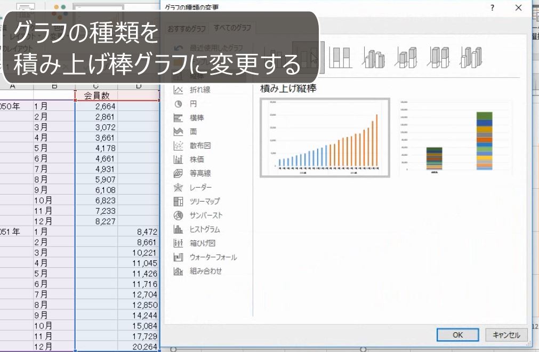Click cell showing 7,233
Screen dimensions: 539x352
[96, 211]
